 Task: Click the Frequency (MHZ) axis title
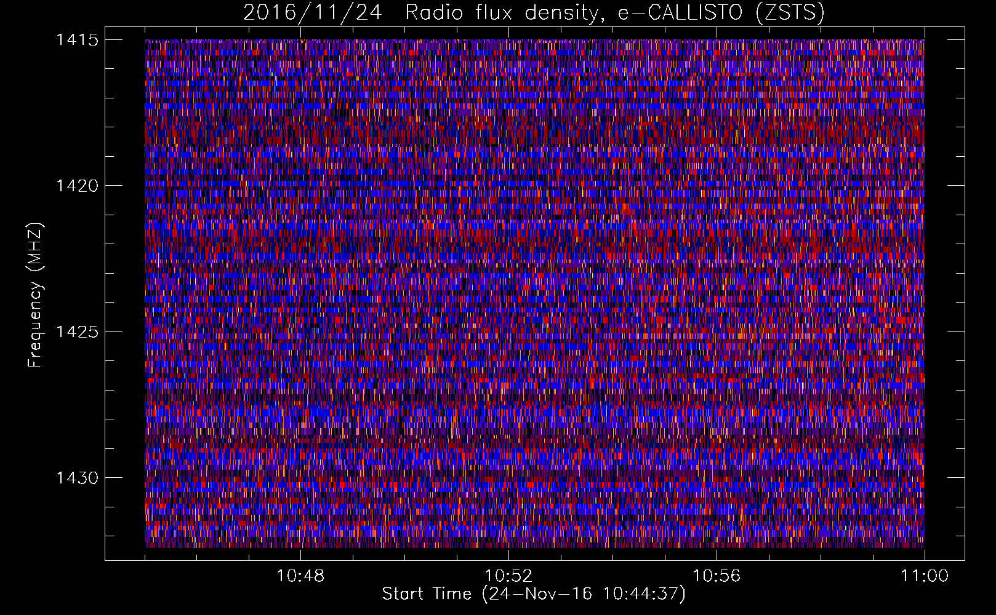36,295
